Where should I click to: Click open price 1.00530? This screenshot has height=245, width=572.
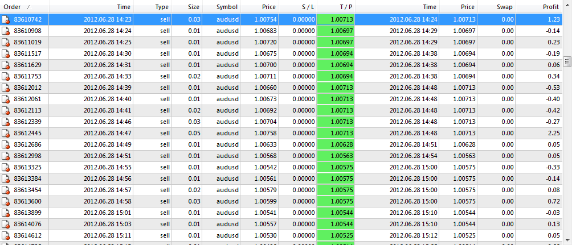click(x=265, y=236)
